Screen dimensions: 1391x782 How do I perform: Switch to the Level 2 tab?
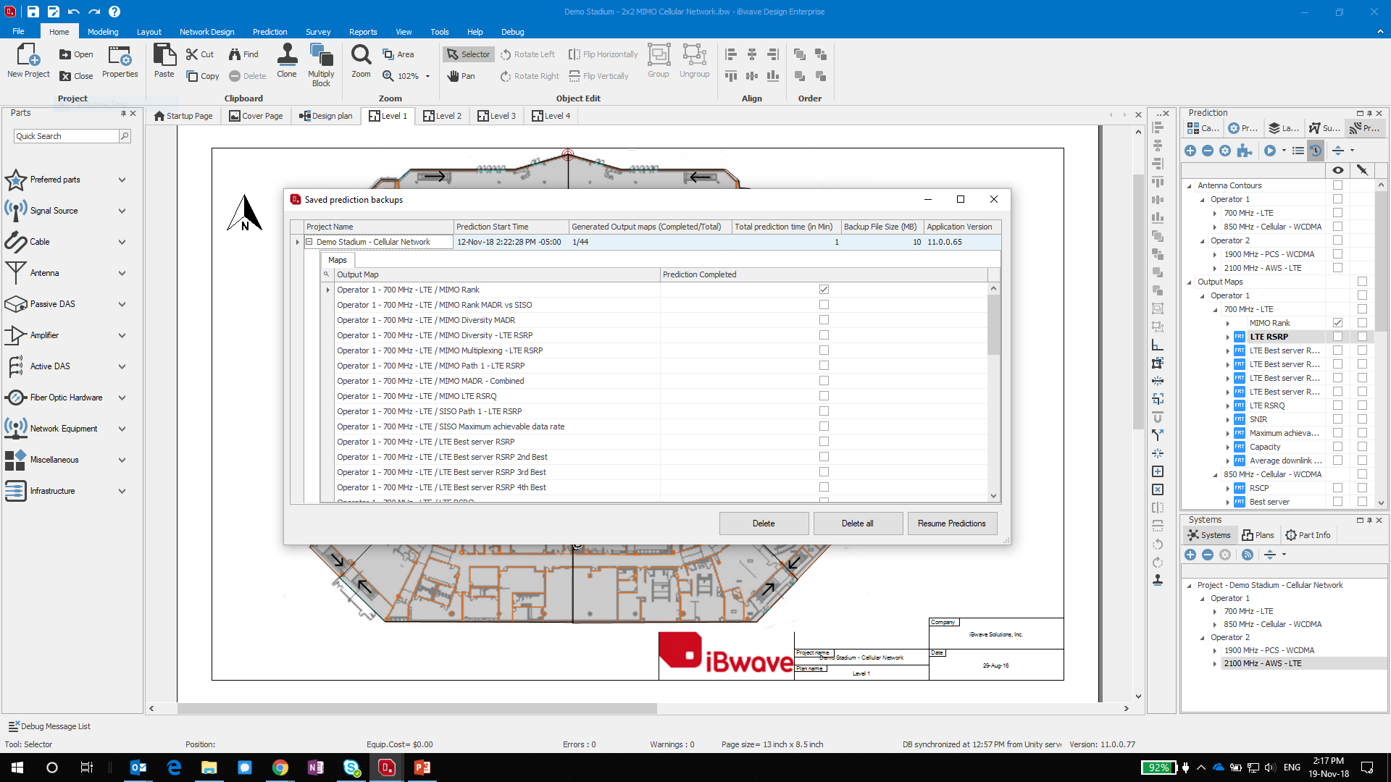tap(442, 116)
